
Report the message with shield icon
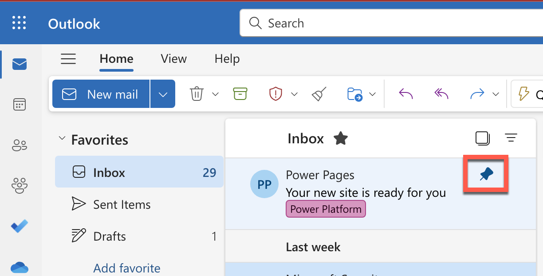click(x=276, y=94)
